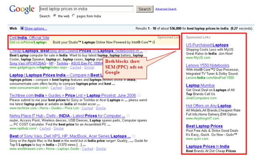Open the Laptops Prices India Compare result
260x161 pixels.
[x=56, y=75]
